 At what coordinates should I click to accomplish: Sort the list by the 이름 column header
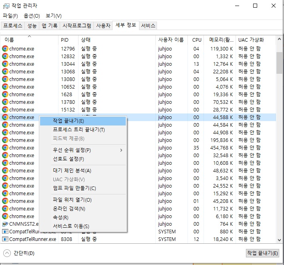(29, 40)
